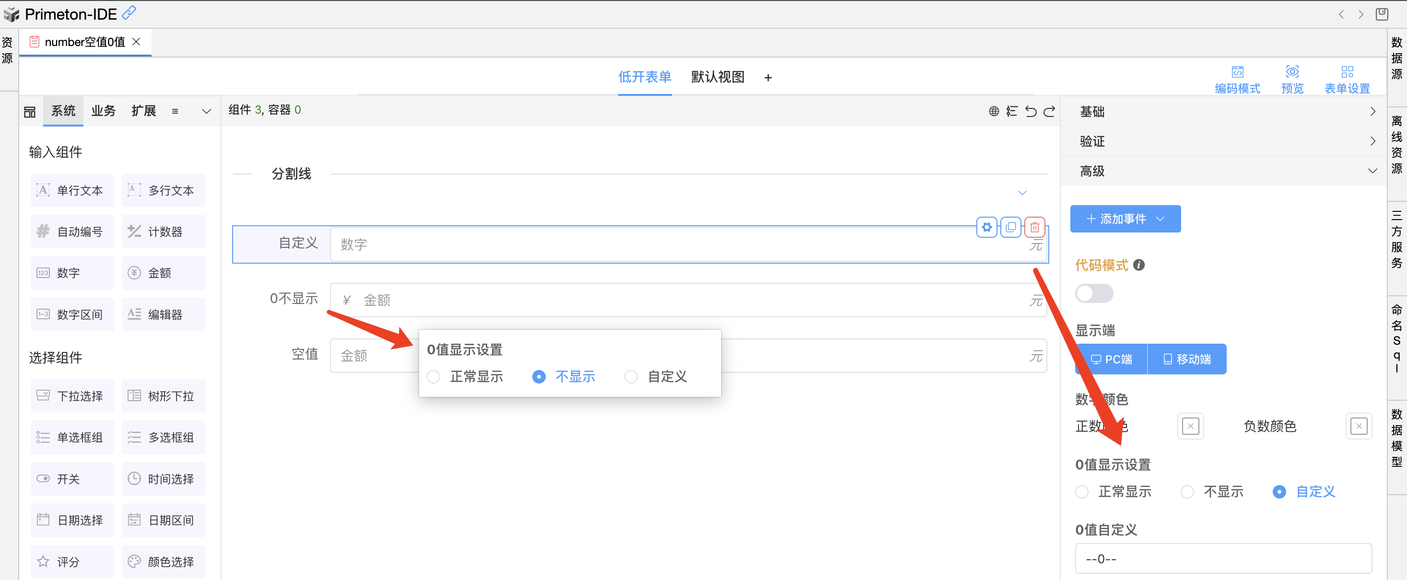Screen dimensions: 1407x580
Task: Copy the selected component using duplicate icon
Action: (1010, 227)
